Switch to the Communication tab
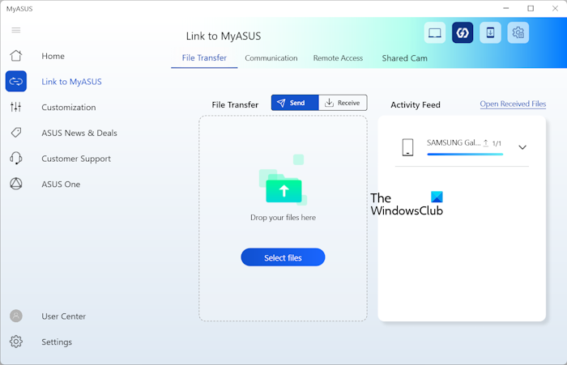 pos(271,58)
